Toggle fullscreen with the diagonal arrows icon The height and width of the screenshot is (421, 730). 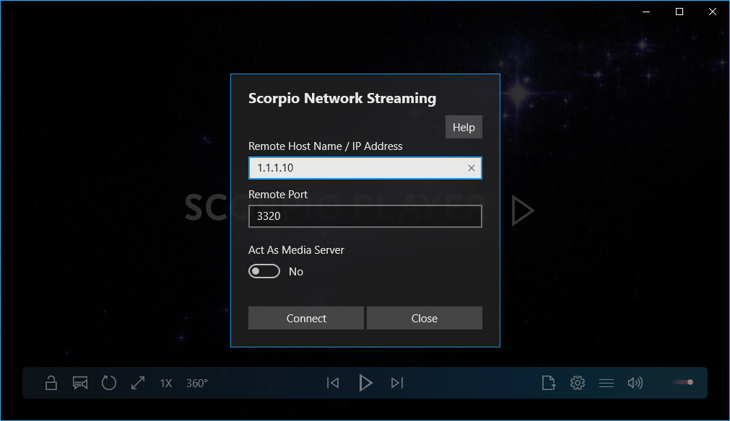pos(138,383)
